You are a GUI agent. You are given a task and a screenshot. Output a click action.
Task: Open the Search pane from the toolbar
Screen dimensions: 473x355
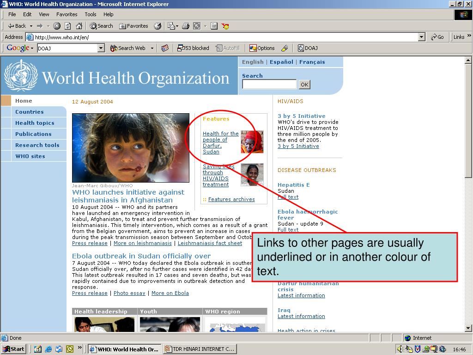(101, 26)
